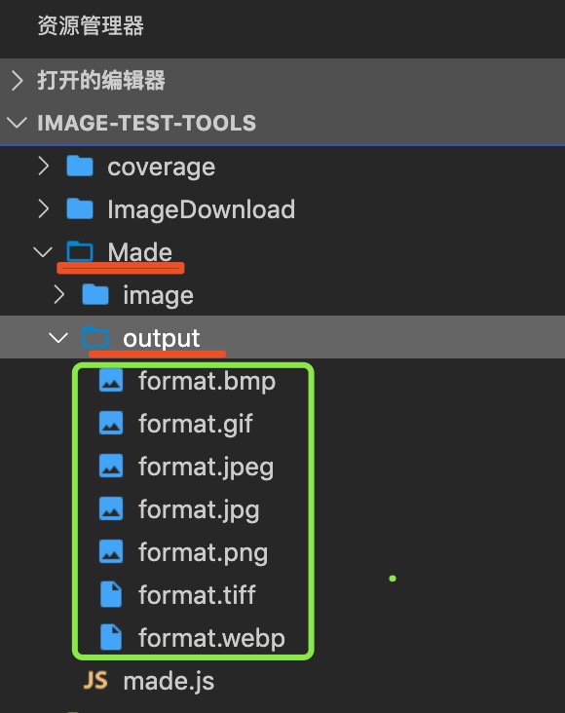Expand the coverage folder chevron
This screenshot has height=713, width=565.
pos(43,167)
